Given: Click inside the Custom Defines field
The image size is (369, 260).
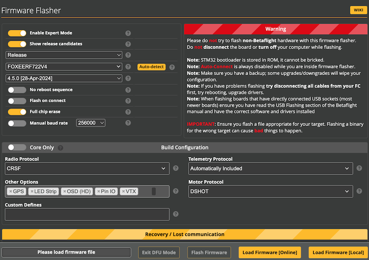Looking at the screenshot, I should coord(87,214).
